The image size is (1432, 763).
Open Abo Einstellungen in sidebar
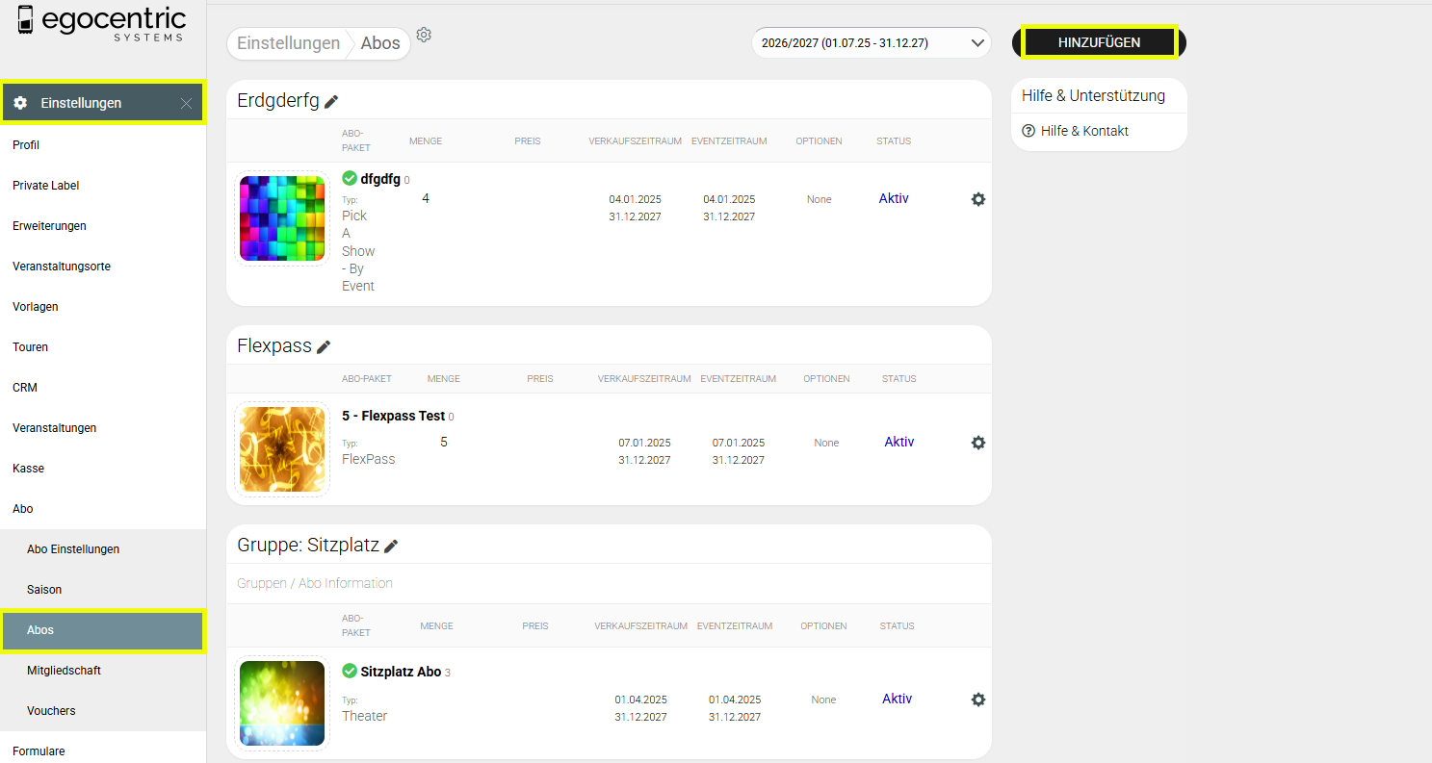point(73,549)
